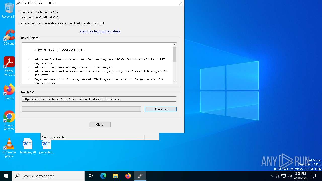Open Task View on the taskbar

(x=91, y=176)
